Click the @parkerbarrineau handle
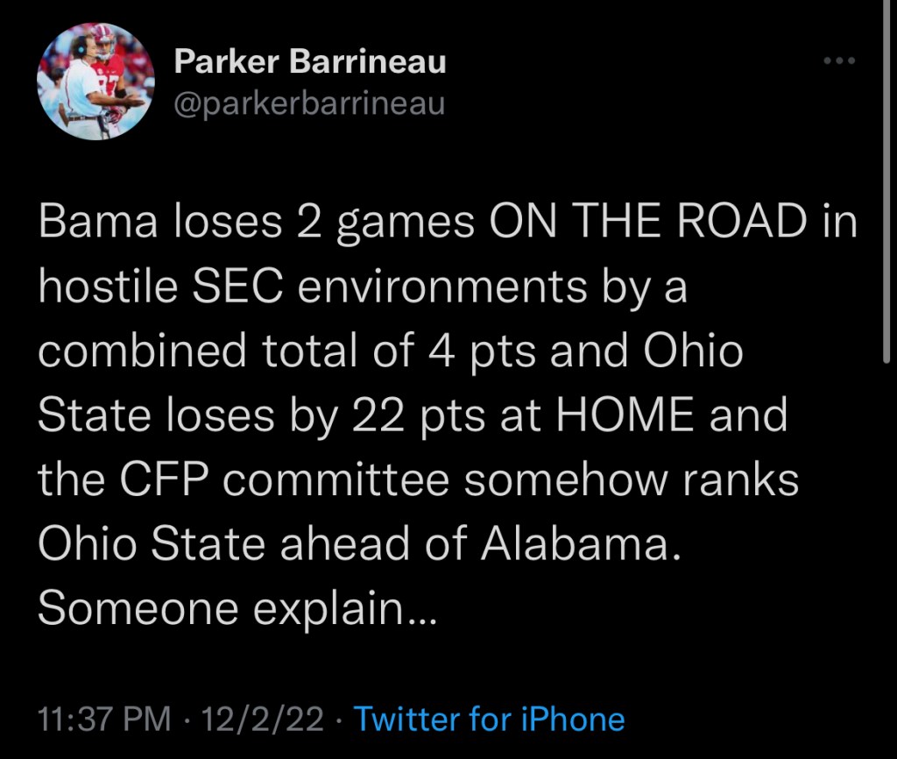The width and height of the screenshot is (897, 759). tap(309, 104)
